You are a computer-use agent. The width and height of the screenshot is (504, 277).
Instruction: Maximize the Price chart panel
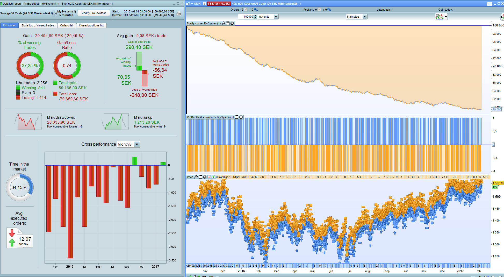tap(200, 177)
